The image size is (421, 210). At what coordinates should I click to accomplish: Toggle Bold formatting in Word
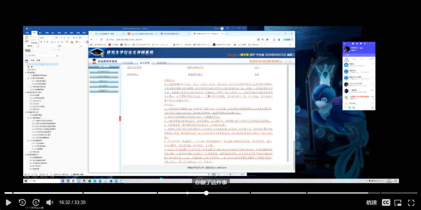coord(41,42)
